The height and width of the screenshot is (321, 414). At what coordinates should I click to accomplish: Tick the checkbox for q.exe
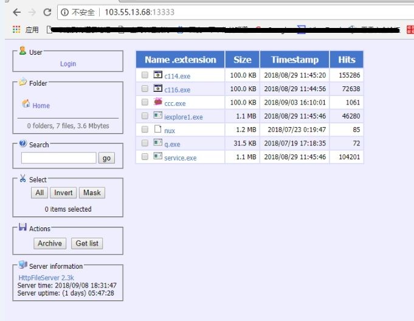point(145,143)
